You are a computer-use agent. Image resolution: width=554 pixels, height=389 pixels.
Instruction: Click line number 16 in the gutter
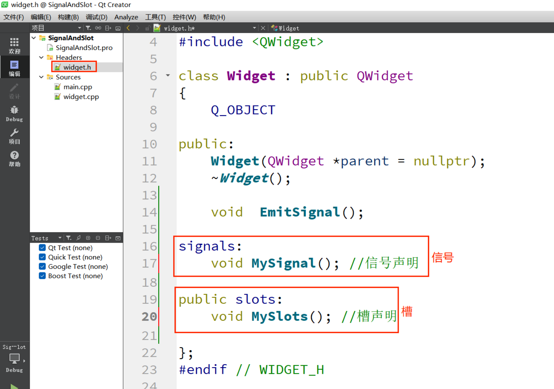point(149,246)
